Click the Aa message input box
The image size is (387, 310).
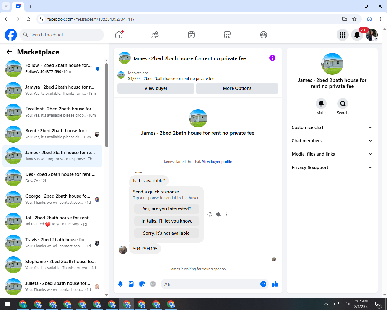click(210, 284)
